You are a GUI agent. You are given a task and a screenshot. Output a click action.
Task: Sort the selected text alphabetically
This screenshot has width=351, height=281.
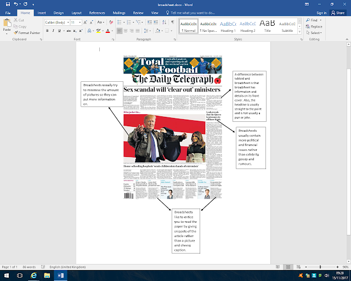pyautogui.click(x=164, y=22)
